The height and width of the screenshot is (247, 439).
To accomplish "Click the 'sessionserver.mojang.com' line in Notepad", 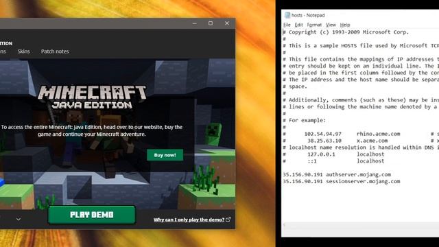I will tap(342, 181).
